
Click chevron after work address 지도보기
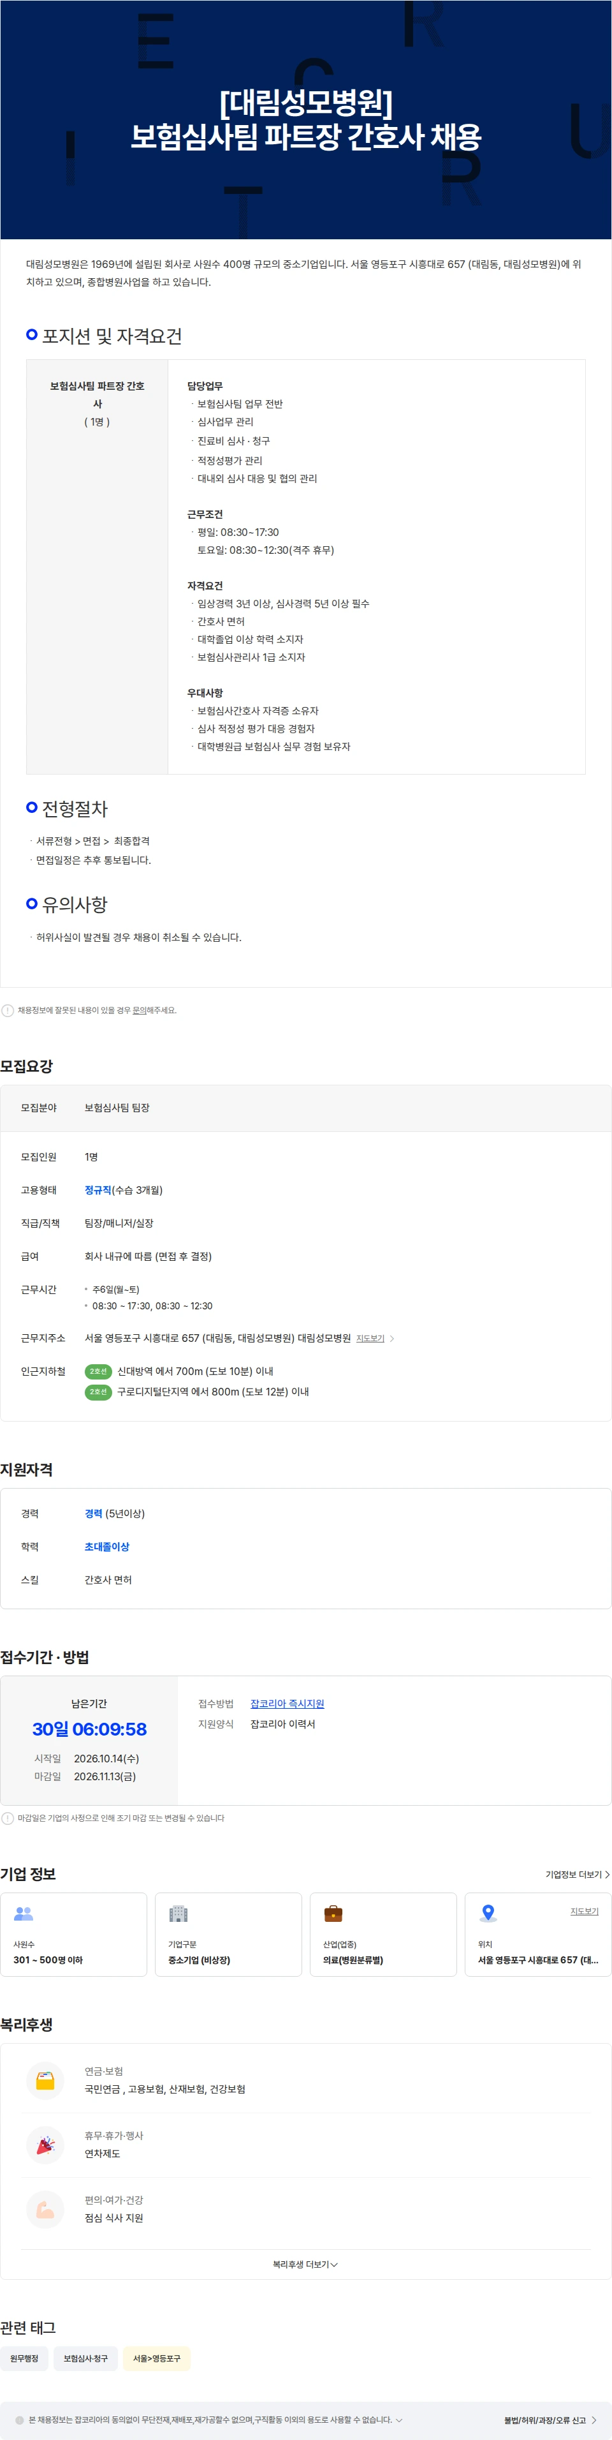[391, 1339]
